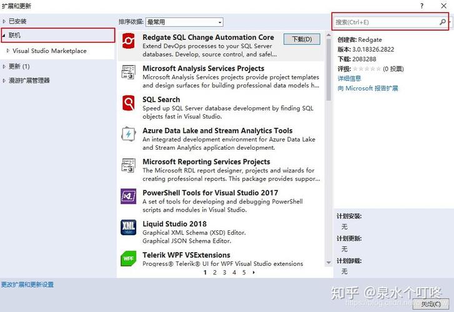Select PowerShell Tools for Visual Studio 2017
Image resolution: width=454 pixels, height=312 pixels.
pyautogui.click(x=210, y=193)
